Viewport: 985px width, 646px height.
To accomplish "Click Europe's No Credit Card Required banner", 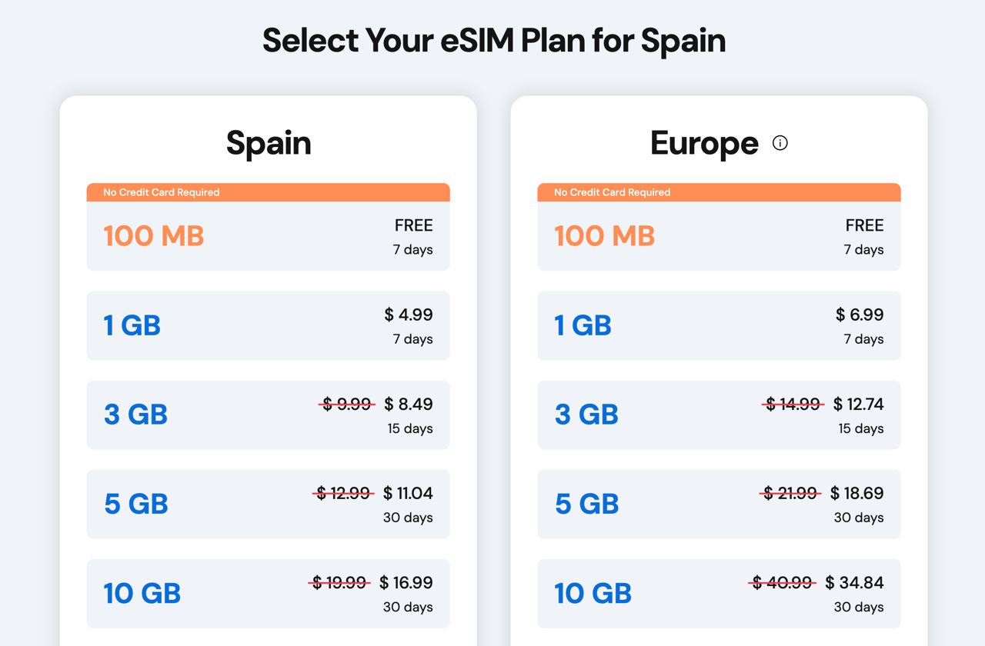I will 719,192.
